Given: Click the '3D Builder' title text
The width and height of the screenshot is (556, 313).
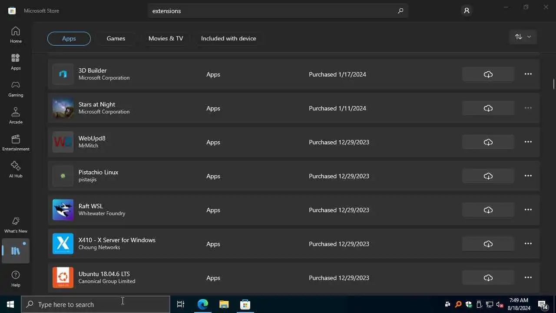Looking at the screenshot, I should tap(93, 70).
